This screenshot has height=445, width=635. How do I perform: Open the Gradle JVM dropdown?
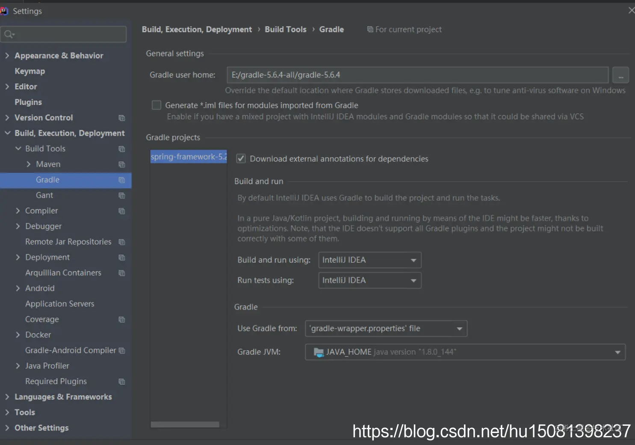pos(465,352)
